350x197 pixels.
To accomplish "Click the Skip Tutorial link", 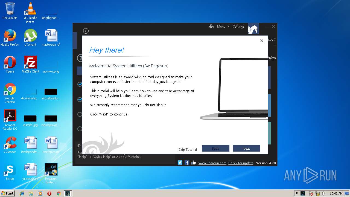I will point(188,150).
